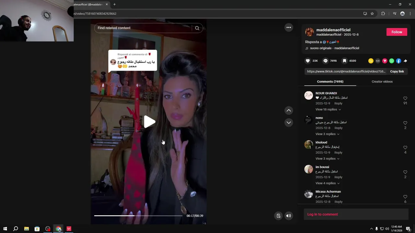Click the Chrome address bar URL
The width and height of the screenshot is (415, 233).
(x=95, y=14)
